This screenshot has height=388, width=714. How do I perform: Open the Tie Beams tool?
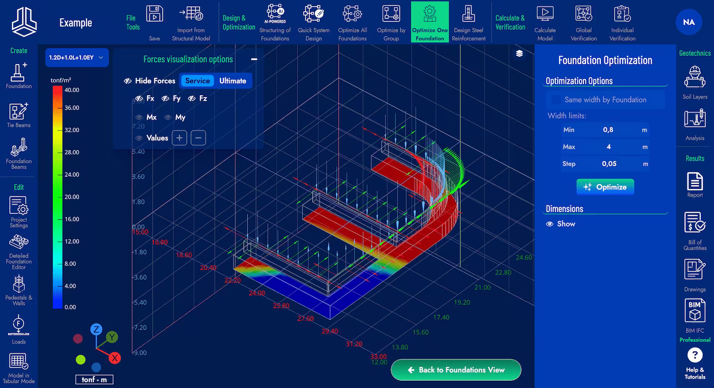point(18,115)
